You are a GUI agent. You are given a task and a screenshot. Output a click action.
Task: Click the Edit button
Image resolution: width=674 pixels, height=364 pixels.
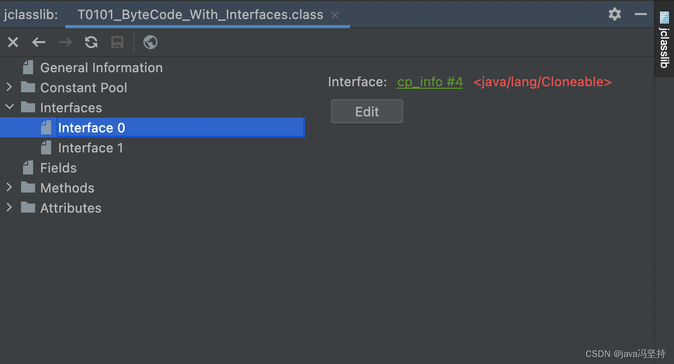point(367,111)
